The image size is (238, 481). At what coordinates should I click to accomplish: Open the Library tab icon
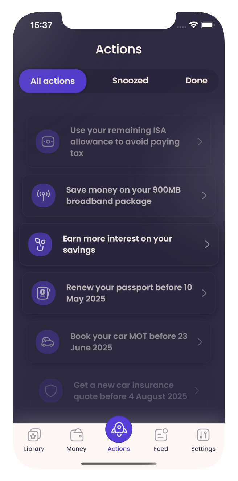34,435
